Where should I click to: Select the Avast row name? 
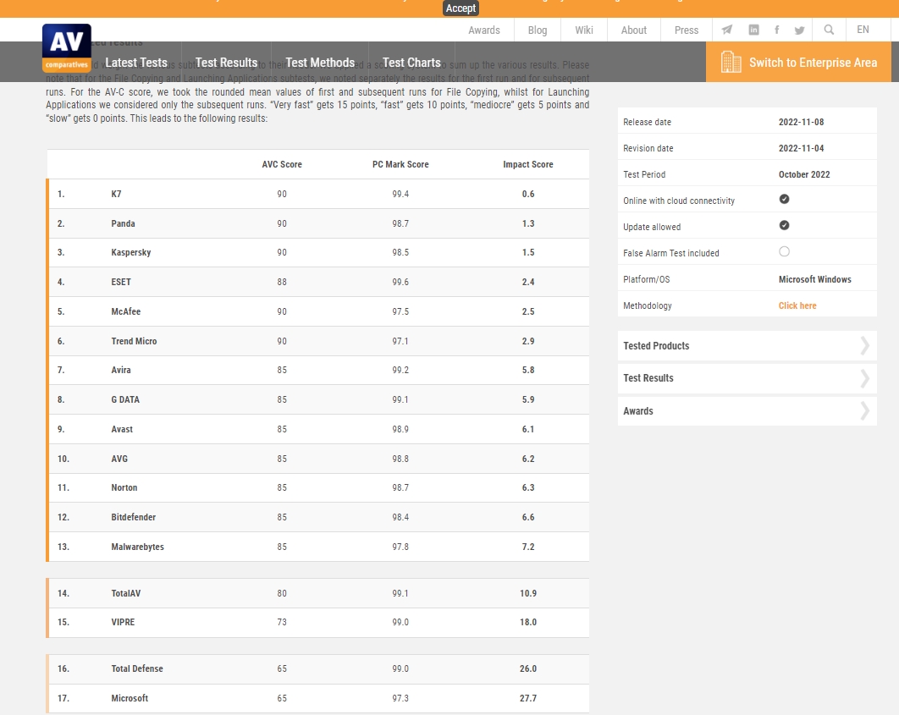[x=122, y=429]
